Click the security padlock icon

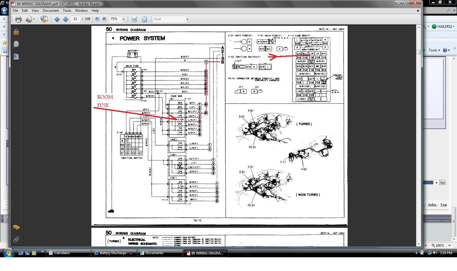[x=16, y=32]
